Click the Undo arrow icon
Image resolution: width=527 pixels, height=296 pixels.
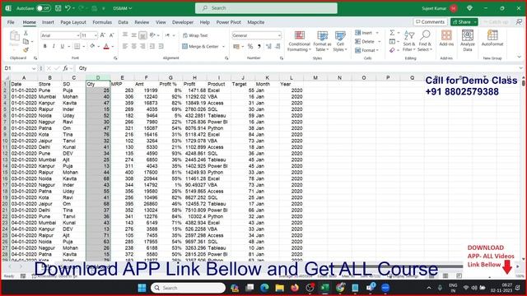pyautogui.click(x=68, y=8)
